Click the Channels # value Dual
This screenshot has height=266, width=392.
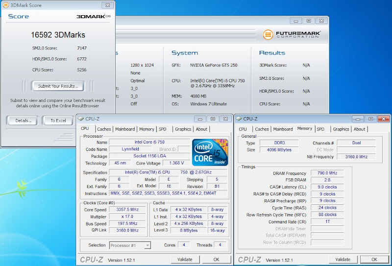(x=356, y=143)
